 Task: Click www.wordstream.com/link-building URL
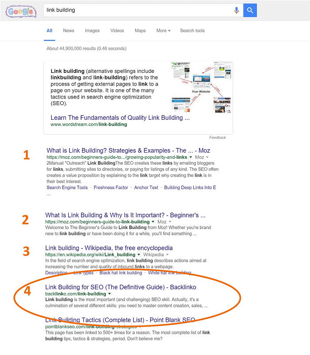click(x=89, y=125)
